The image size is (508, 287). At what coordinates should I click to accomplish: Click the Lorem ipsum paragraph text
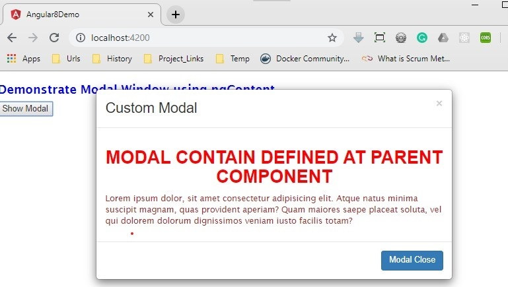pyautogui.click(x=273, y=209)
